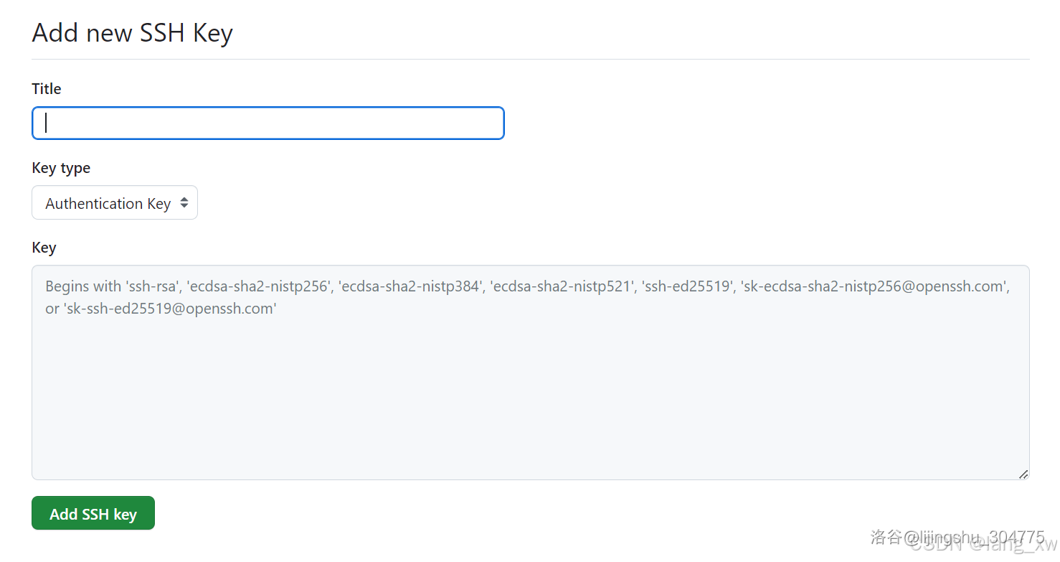The image size is (1060, 562).
Task: Click the 'Key type' label
Action: (61, 168)
